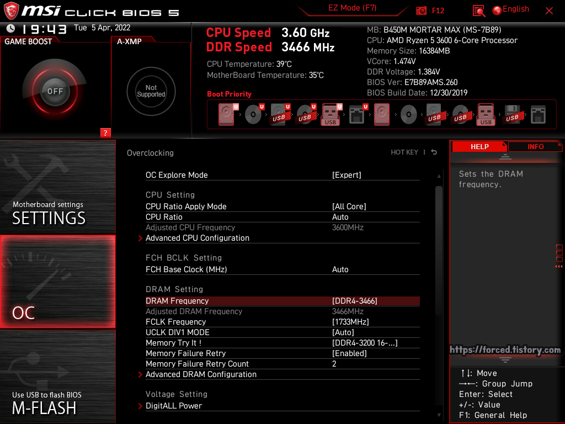Click the English language button
The width and height of the screenshot is (565, 424).
tap(516, 9)
